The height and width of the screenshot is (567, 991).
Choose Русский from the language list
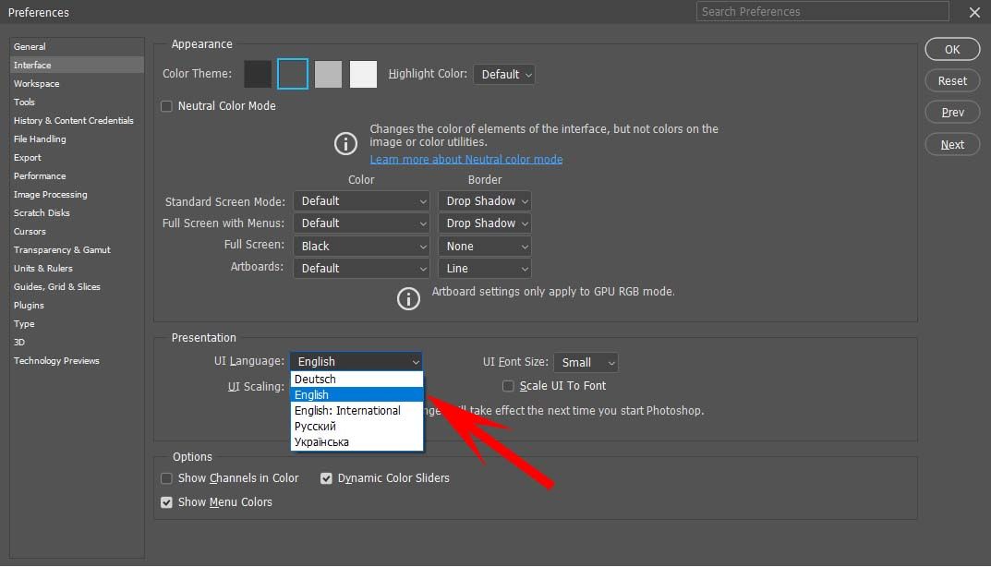click(x=357, y=427)
